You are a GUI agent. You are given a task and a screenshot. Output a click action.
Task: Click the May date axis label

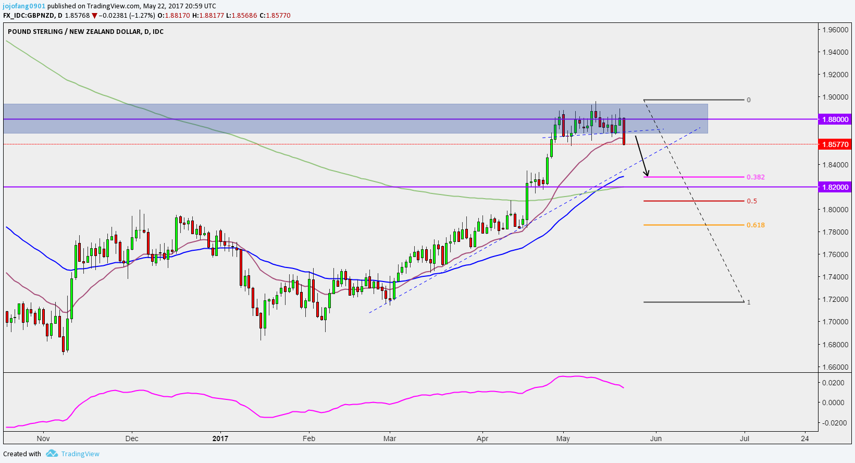point(563,438)
